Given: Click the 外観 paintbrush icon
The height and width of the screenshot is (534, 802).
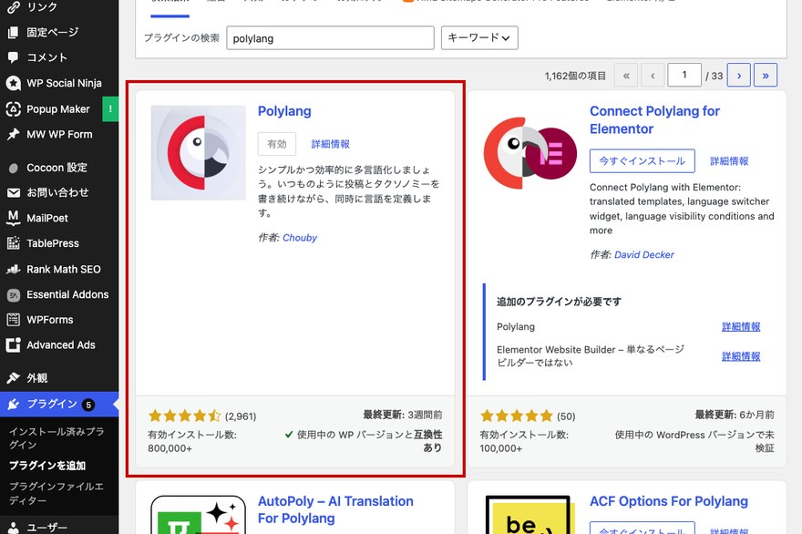Looking at the screenshot, I should coord(14,378).
